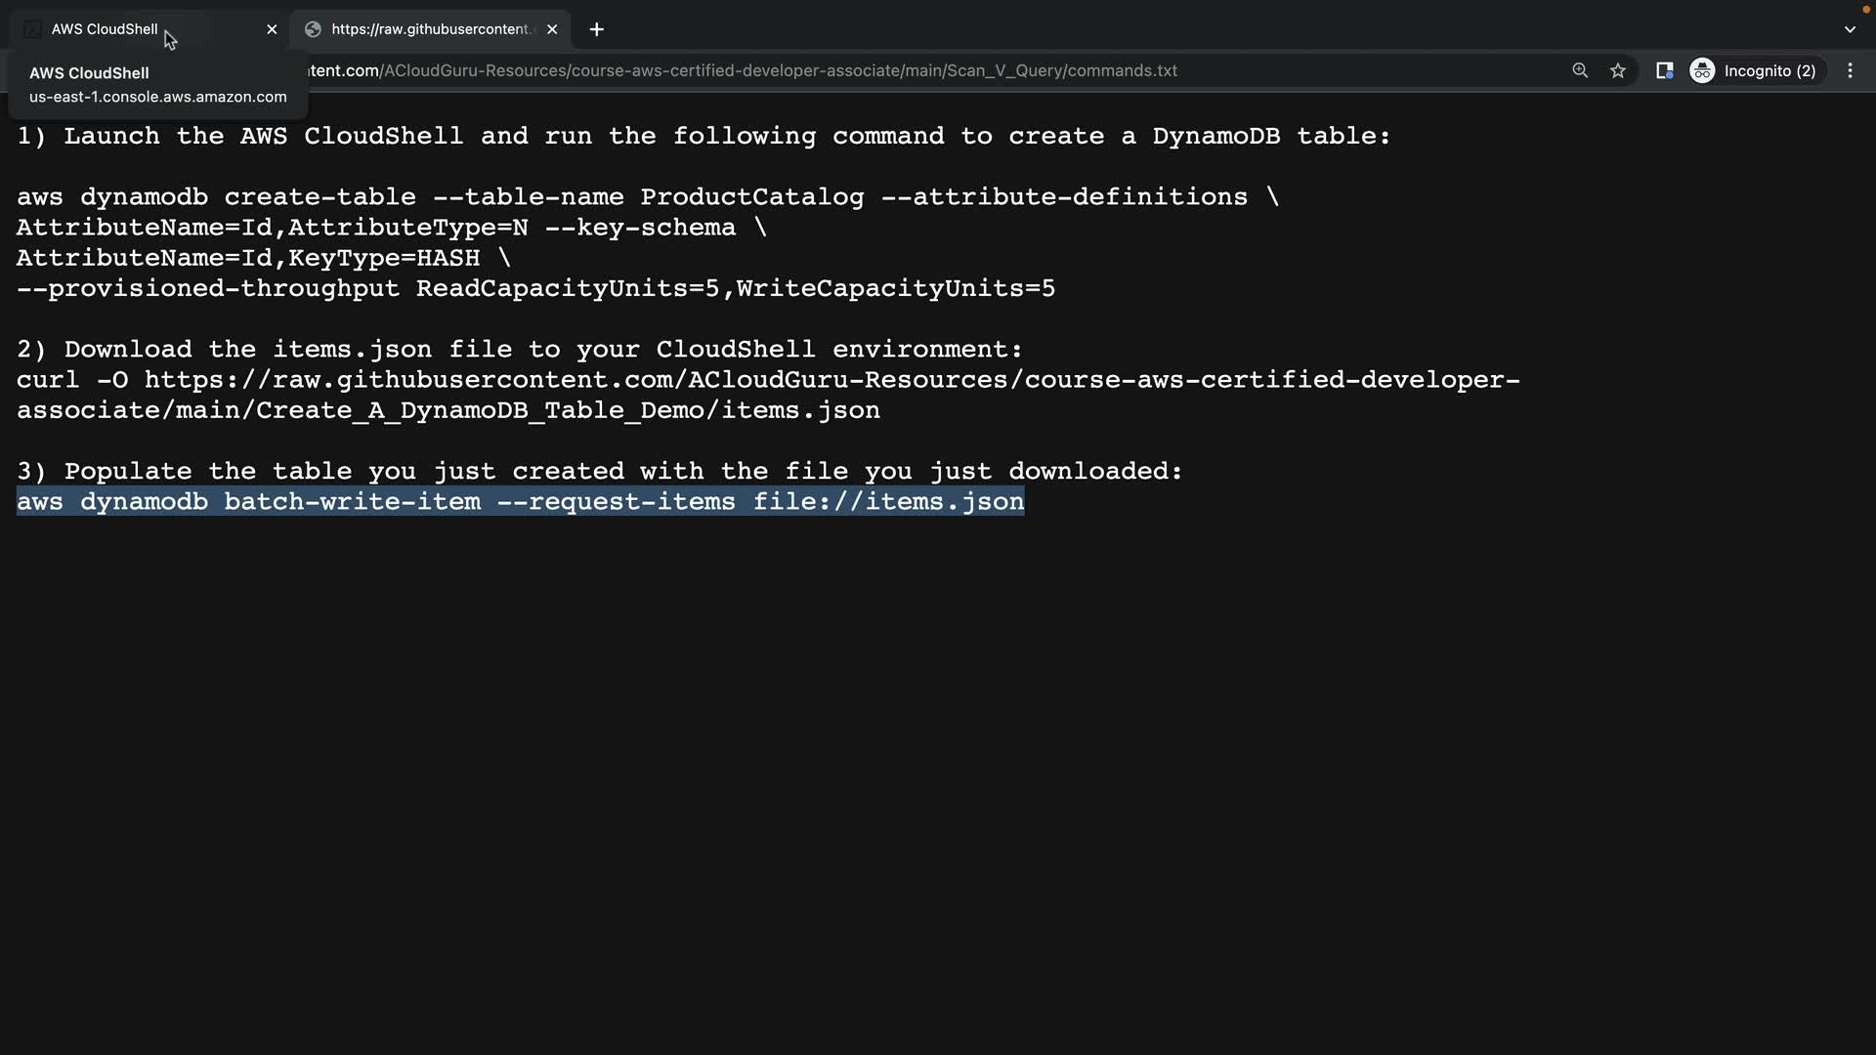Image resolution: width=1876 pixels, height=1055 pixels.
Task: Click the zoom magnifier icon in address bar
Action: click(x=1580, y=70)
